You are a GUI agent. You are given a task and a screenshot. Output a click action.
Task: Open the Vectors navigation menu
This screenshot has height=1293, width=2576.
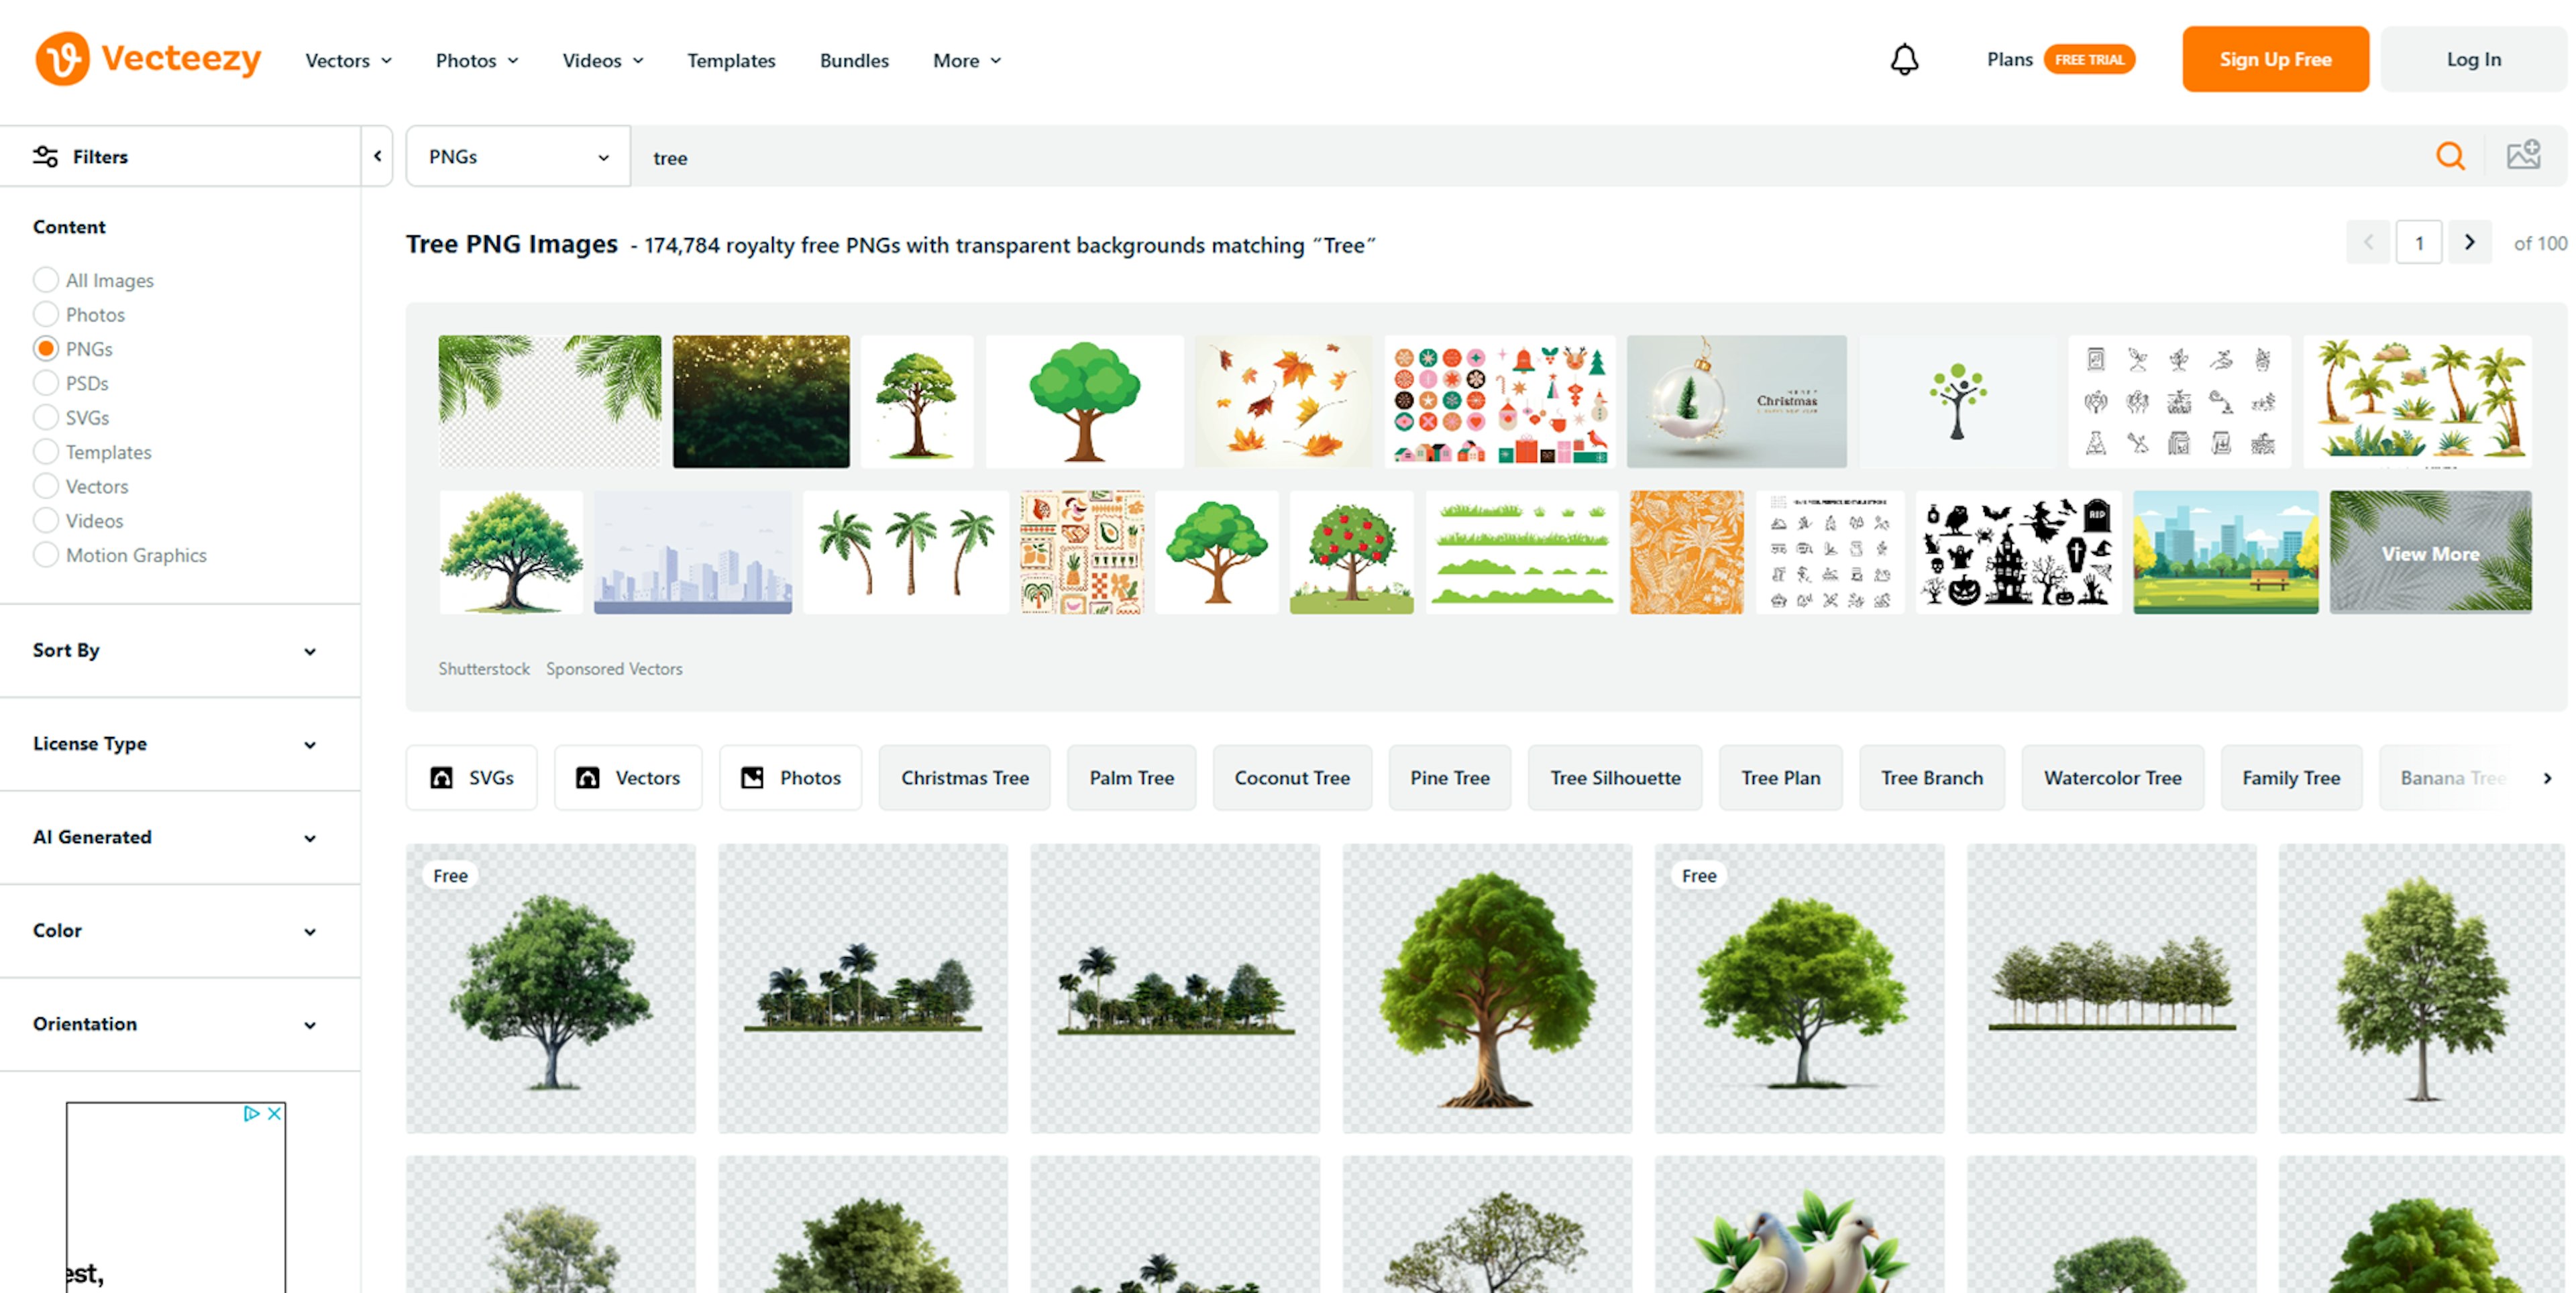347,60
